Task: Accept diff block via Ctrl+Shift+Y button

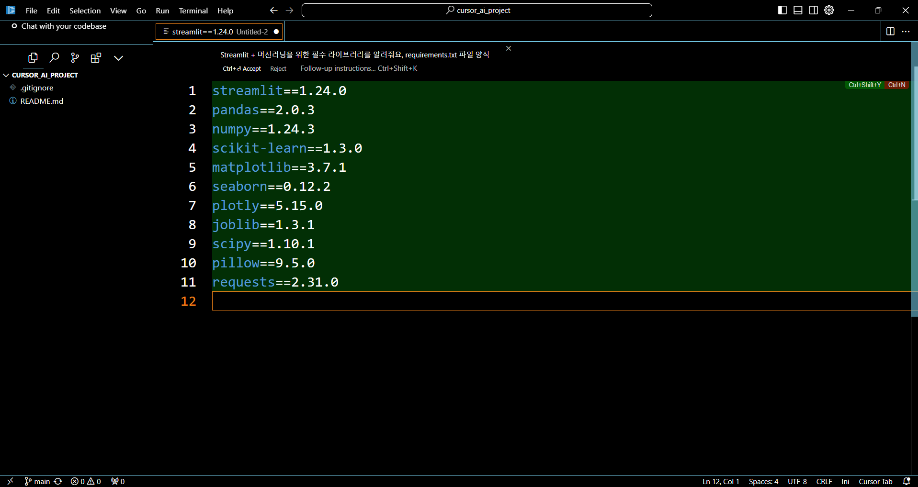Action: pos(865,85)
